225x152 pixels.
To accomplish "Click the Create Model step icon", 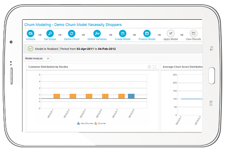I will click(x=123, y=33).
